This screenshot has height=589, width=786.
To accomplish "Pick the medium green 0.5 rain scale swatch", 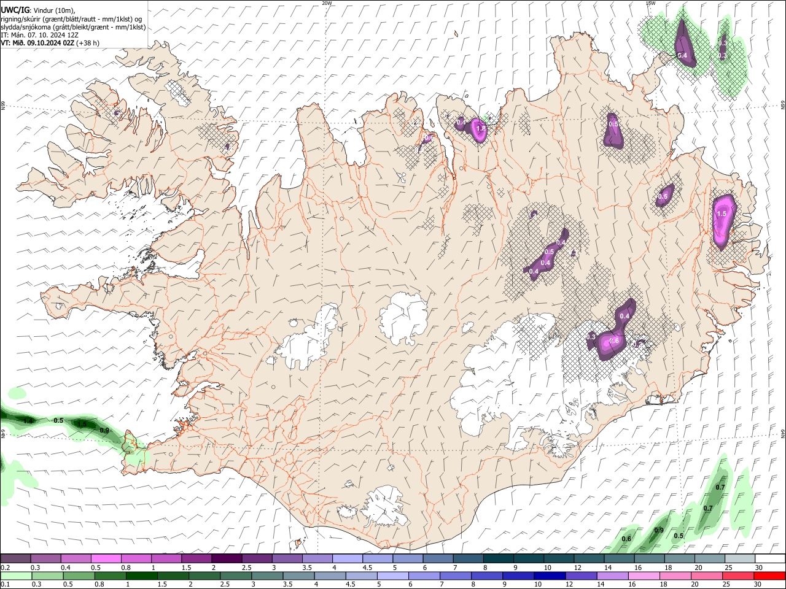I will pyautogui.click(x=79, y=576).
